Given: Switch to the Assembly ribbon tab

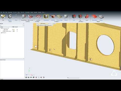Looking at the screenshot, I should (x=10, y=12).
